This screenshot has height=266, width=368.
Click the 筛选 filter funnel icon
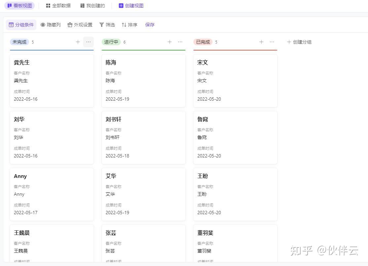pyautogui.click(x=102, y=25)
